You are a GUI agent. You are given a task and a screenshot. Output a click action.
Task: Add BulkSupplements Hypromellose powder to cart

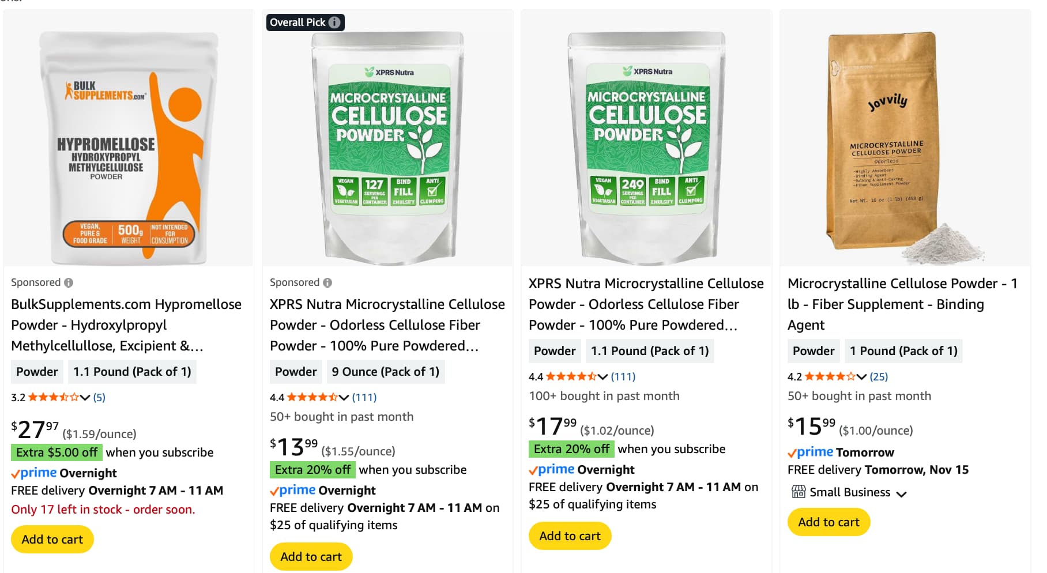pos(52,539)
